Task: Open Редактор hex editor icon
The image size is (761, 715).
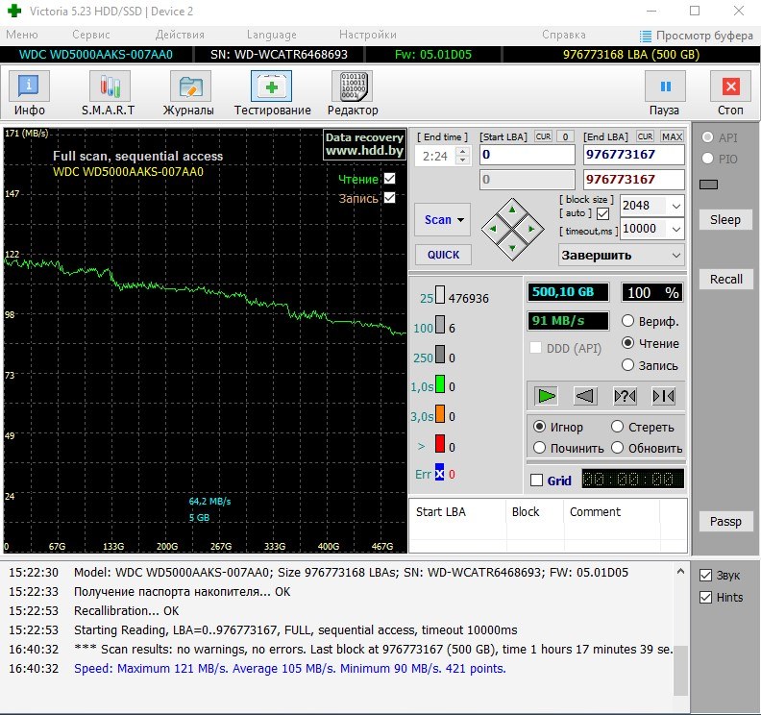Action: click(352, 87)
